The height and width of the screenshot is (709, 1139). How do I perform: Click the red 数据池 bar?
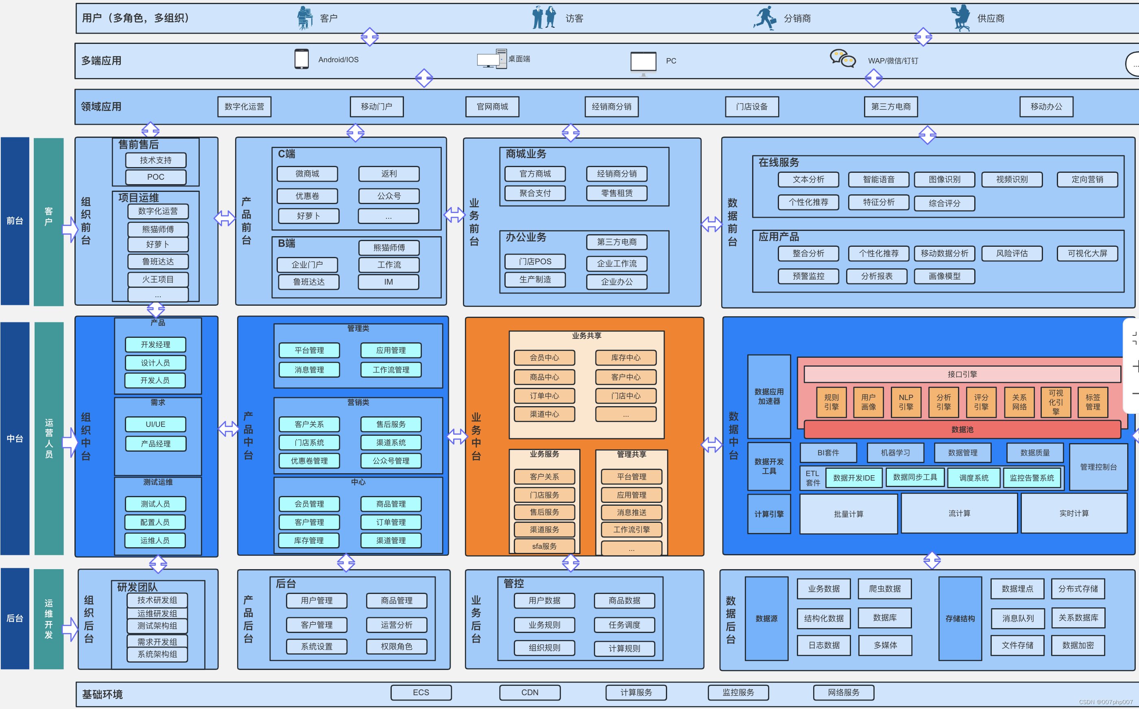pos(962,430)
